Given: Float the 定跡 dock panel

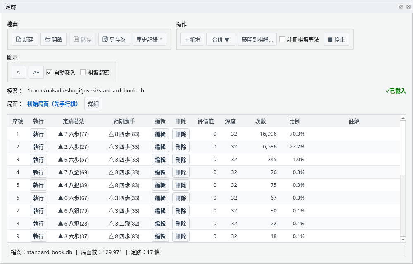Looking at the screenshot, I should point(400,7).
